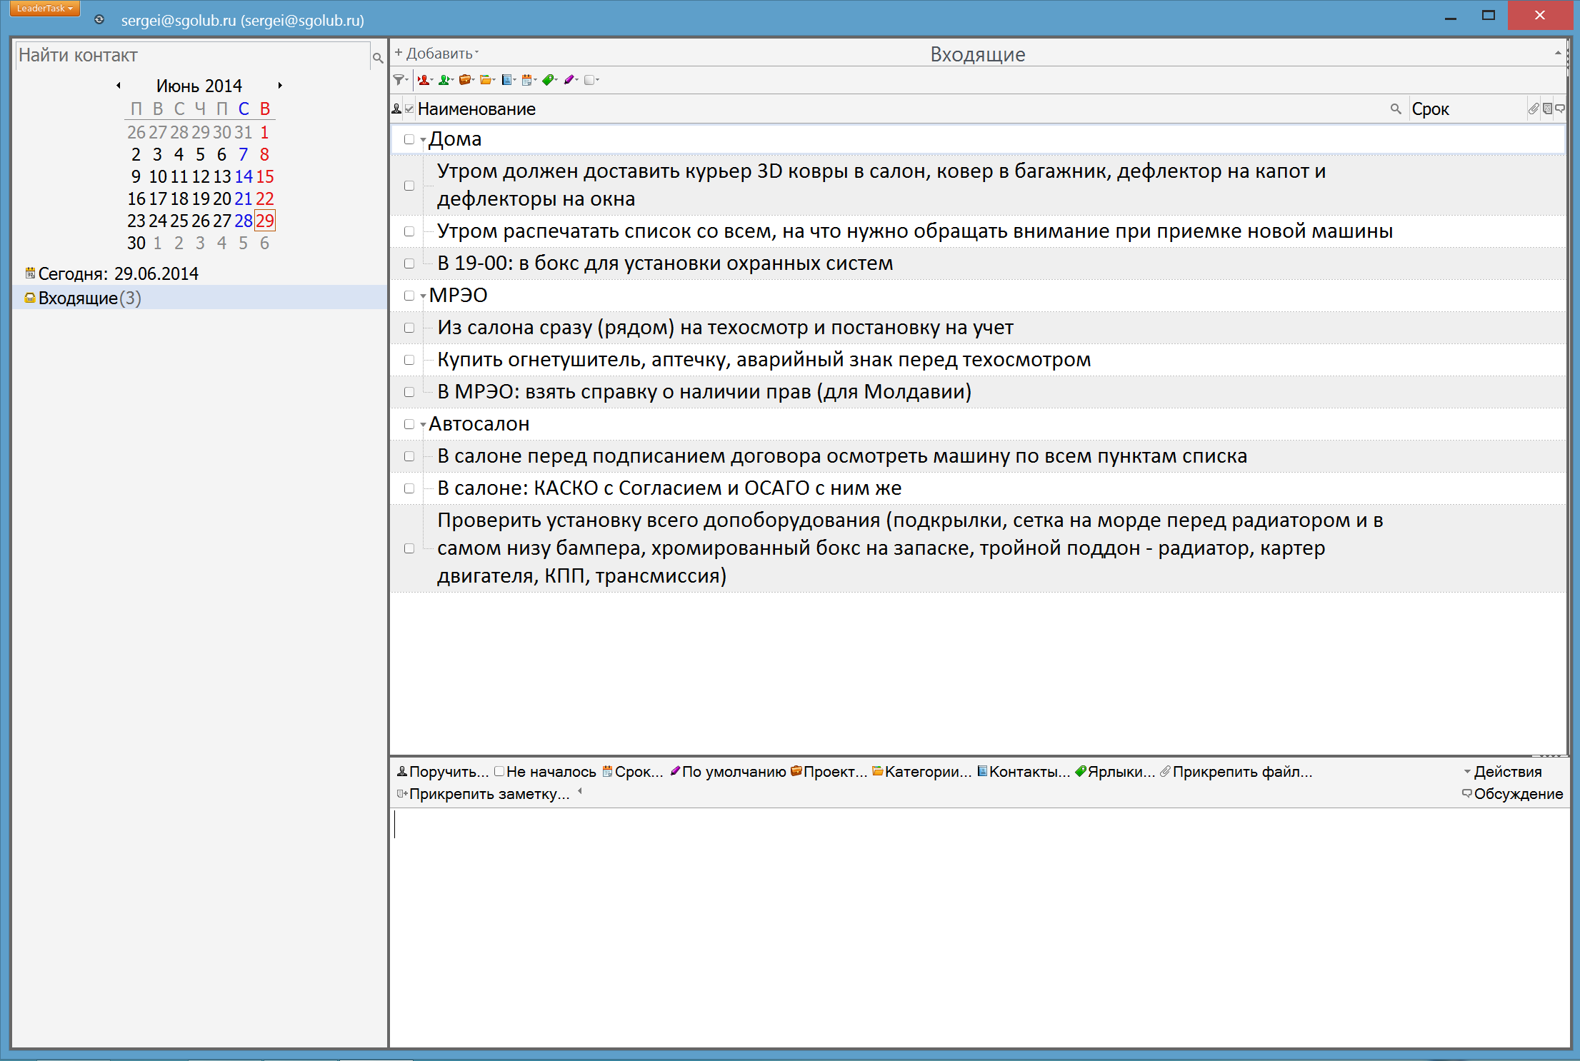Click the purple marker color filter icon
The height and width of the screenshot is (1061, 1580).
point(569,80)
